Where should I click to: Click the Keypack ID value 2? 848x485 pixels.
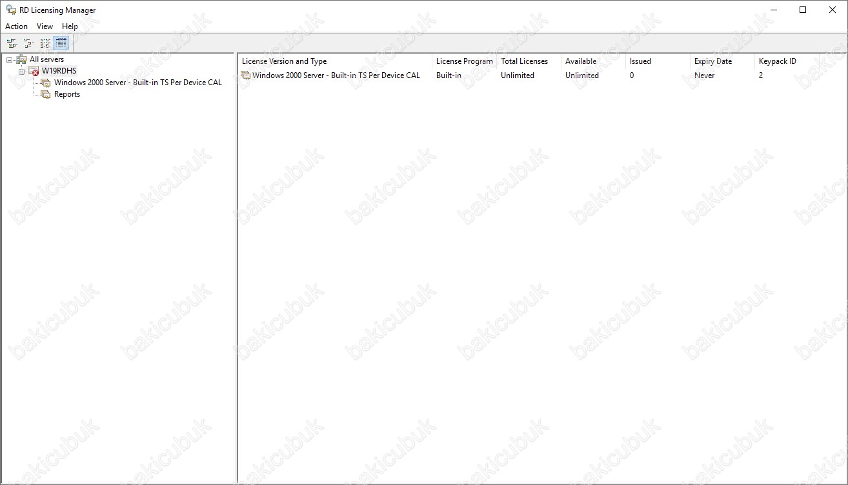tap(761, 75)
